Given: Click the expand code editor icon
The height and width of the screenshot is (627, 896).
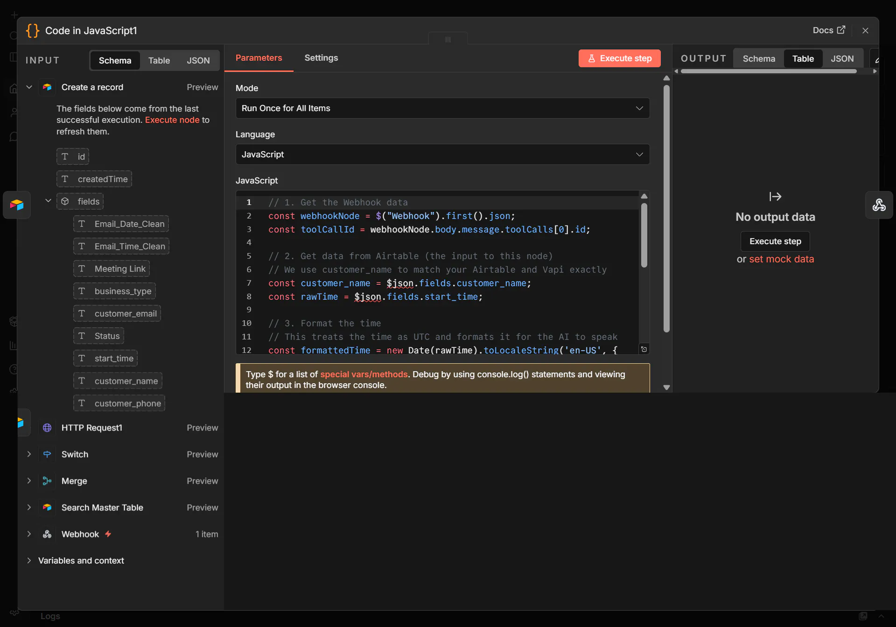Looking at the screenshot, I should (x=644, y=349).
